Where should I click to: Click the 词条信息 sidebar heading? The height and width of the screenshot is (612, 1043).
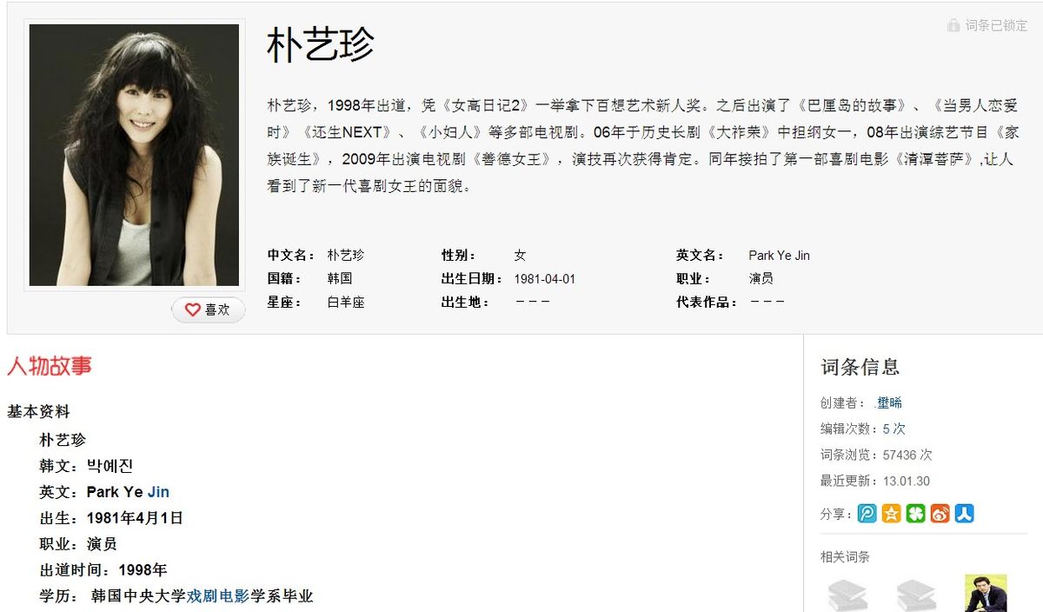(x=860, y=367)
